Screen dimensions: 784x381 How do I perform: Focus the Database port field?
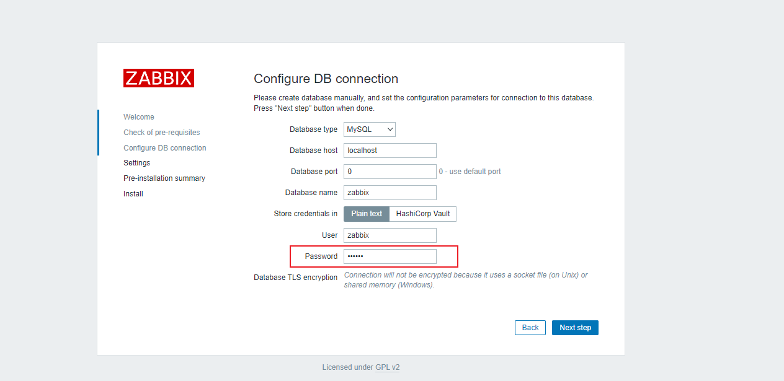[390, 172]
